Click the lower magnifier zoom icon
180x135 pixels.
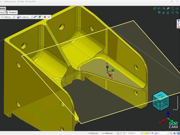[173, 12]
